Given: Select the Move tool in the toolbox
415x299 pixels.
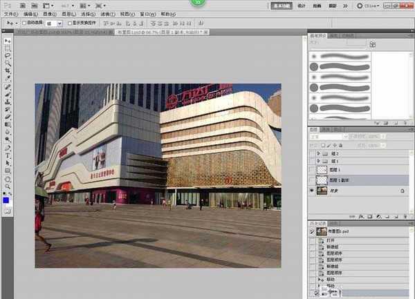Looking at the screenshot, I should point(7,42).
